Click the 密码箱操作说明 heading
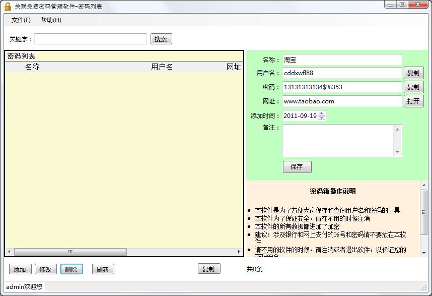The height and width of the screenshot is (296, 432). coord(332,191)
